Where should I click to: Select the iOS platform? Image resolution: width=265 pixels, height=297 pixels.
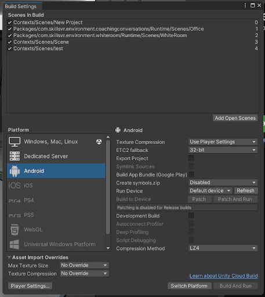click(56, 186)
